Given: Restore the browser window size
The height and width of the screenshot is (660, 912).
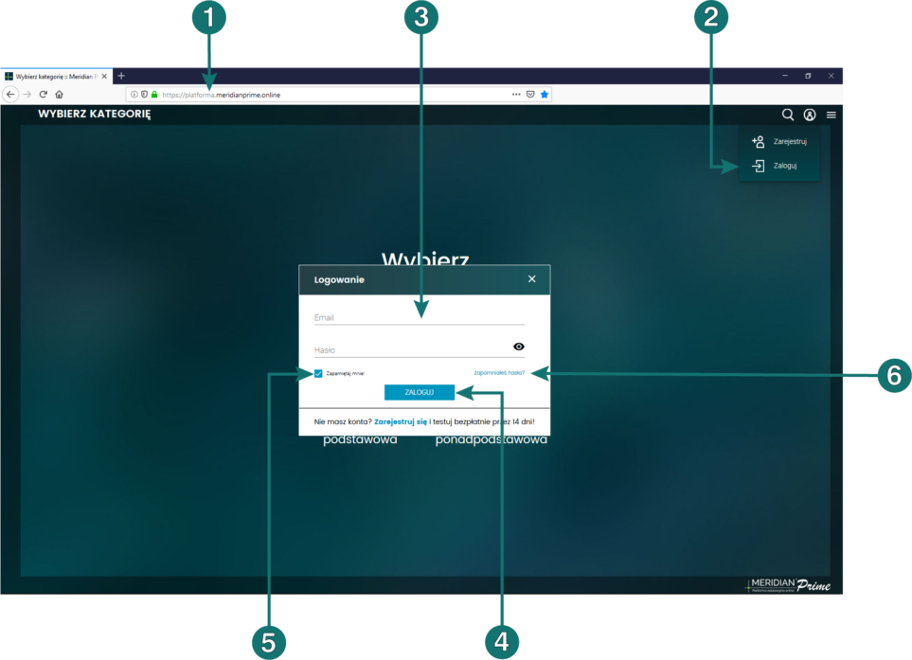Looking at the screenshot, I should coord(808,76).
